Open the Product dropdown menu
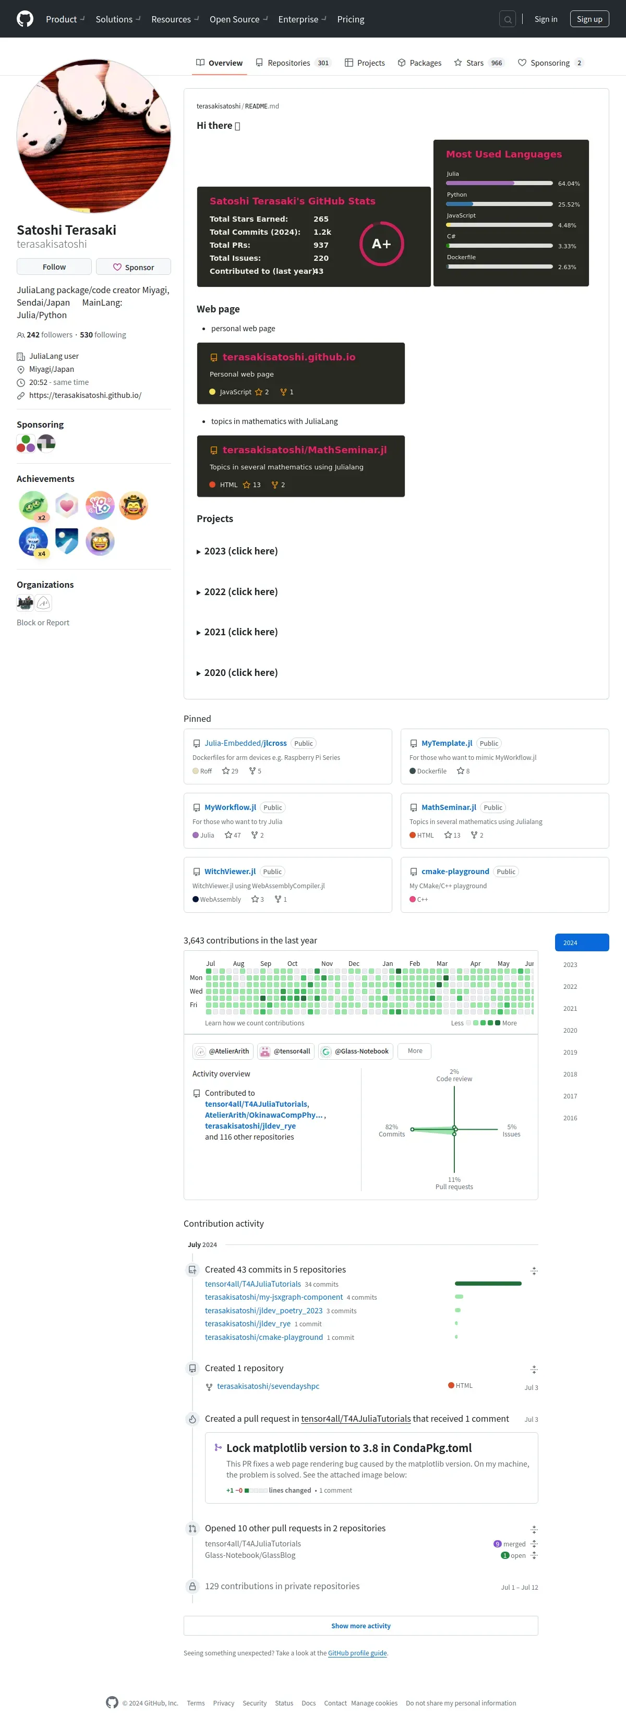This screenshot has width=626, height=1730. tap(65, 19)
